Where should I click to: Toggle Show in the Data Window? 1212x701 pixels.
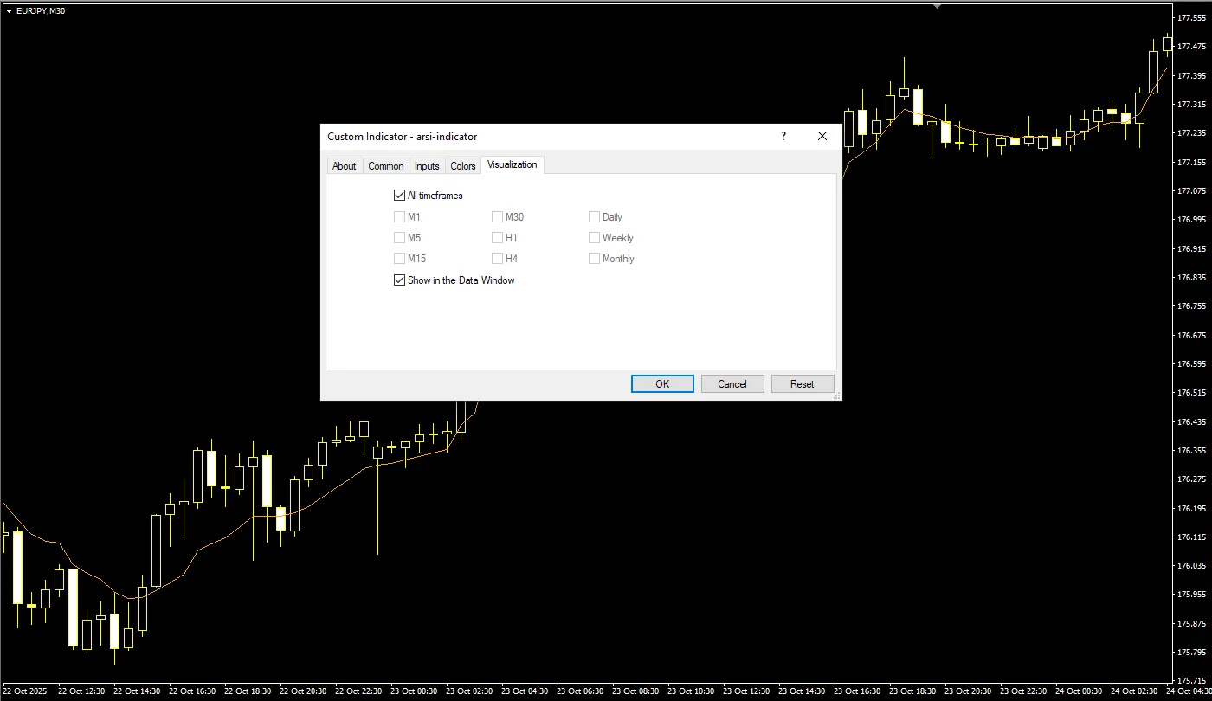coord(399,280)
